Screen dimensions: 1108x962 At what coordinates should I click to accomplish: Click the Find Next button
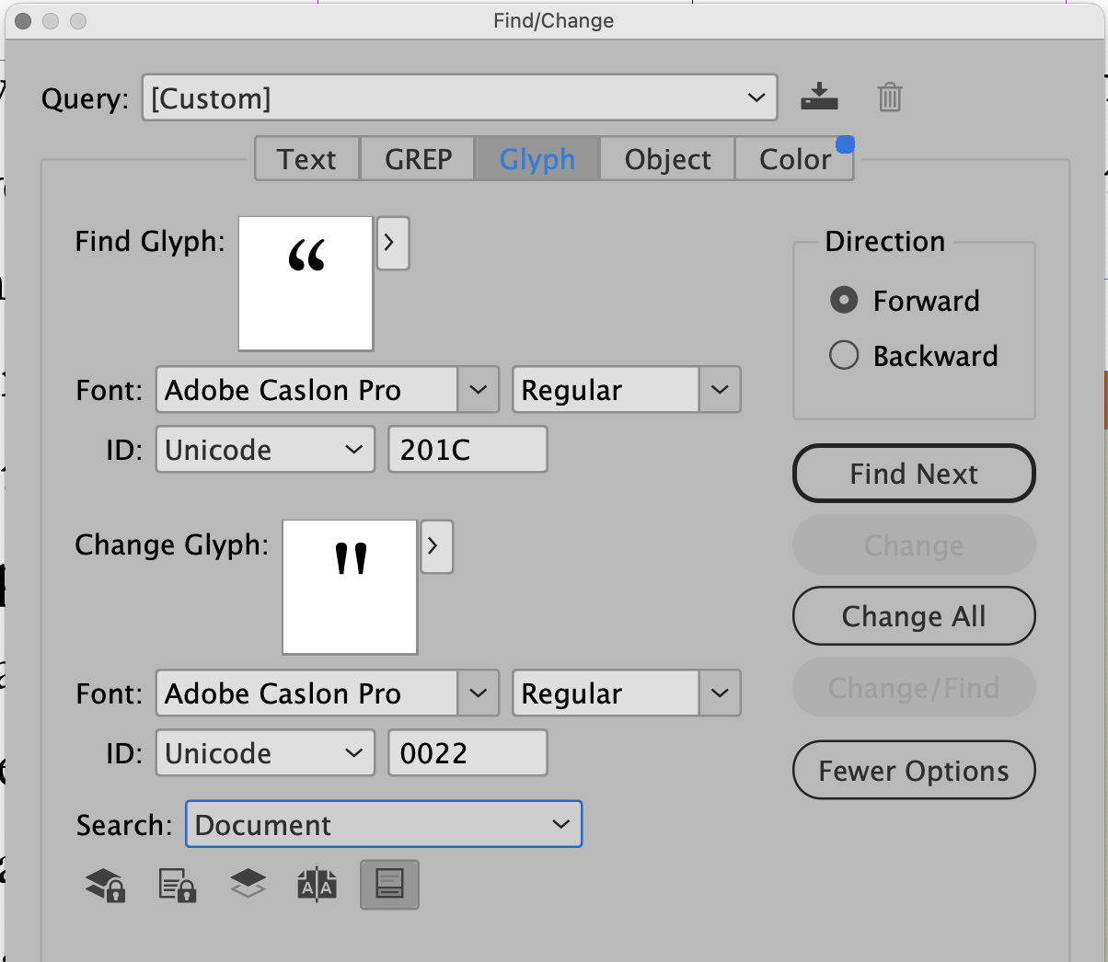[913, 473]
